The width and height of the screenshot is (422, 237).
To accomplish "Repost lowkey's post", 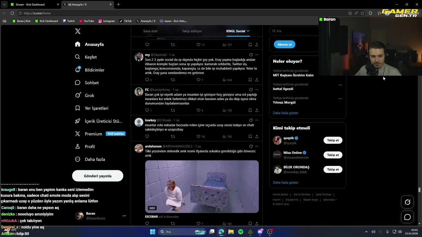I will (173, 136).
